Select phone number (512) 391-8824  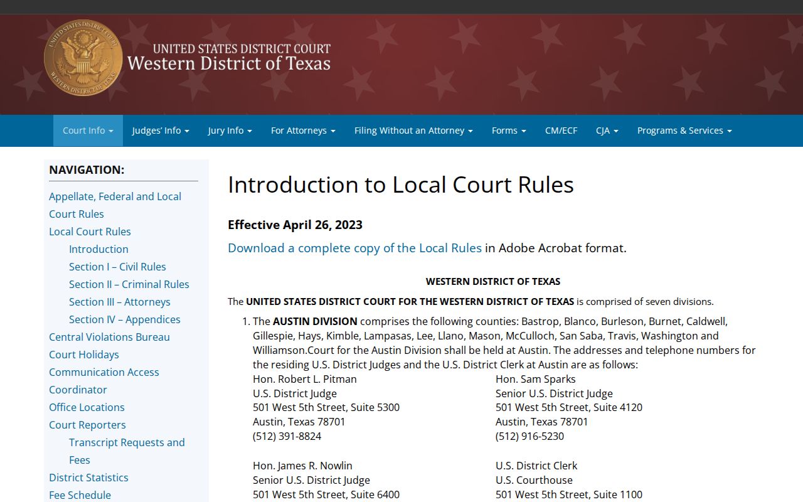click(287, 436)
